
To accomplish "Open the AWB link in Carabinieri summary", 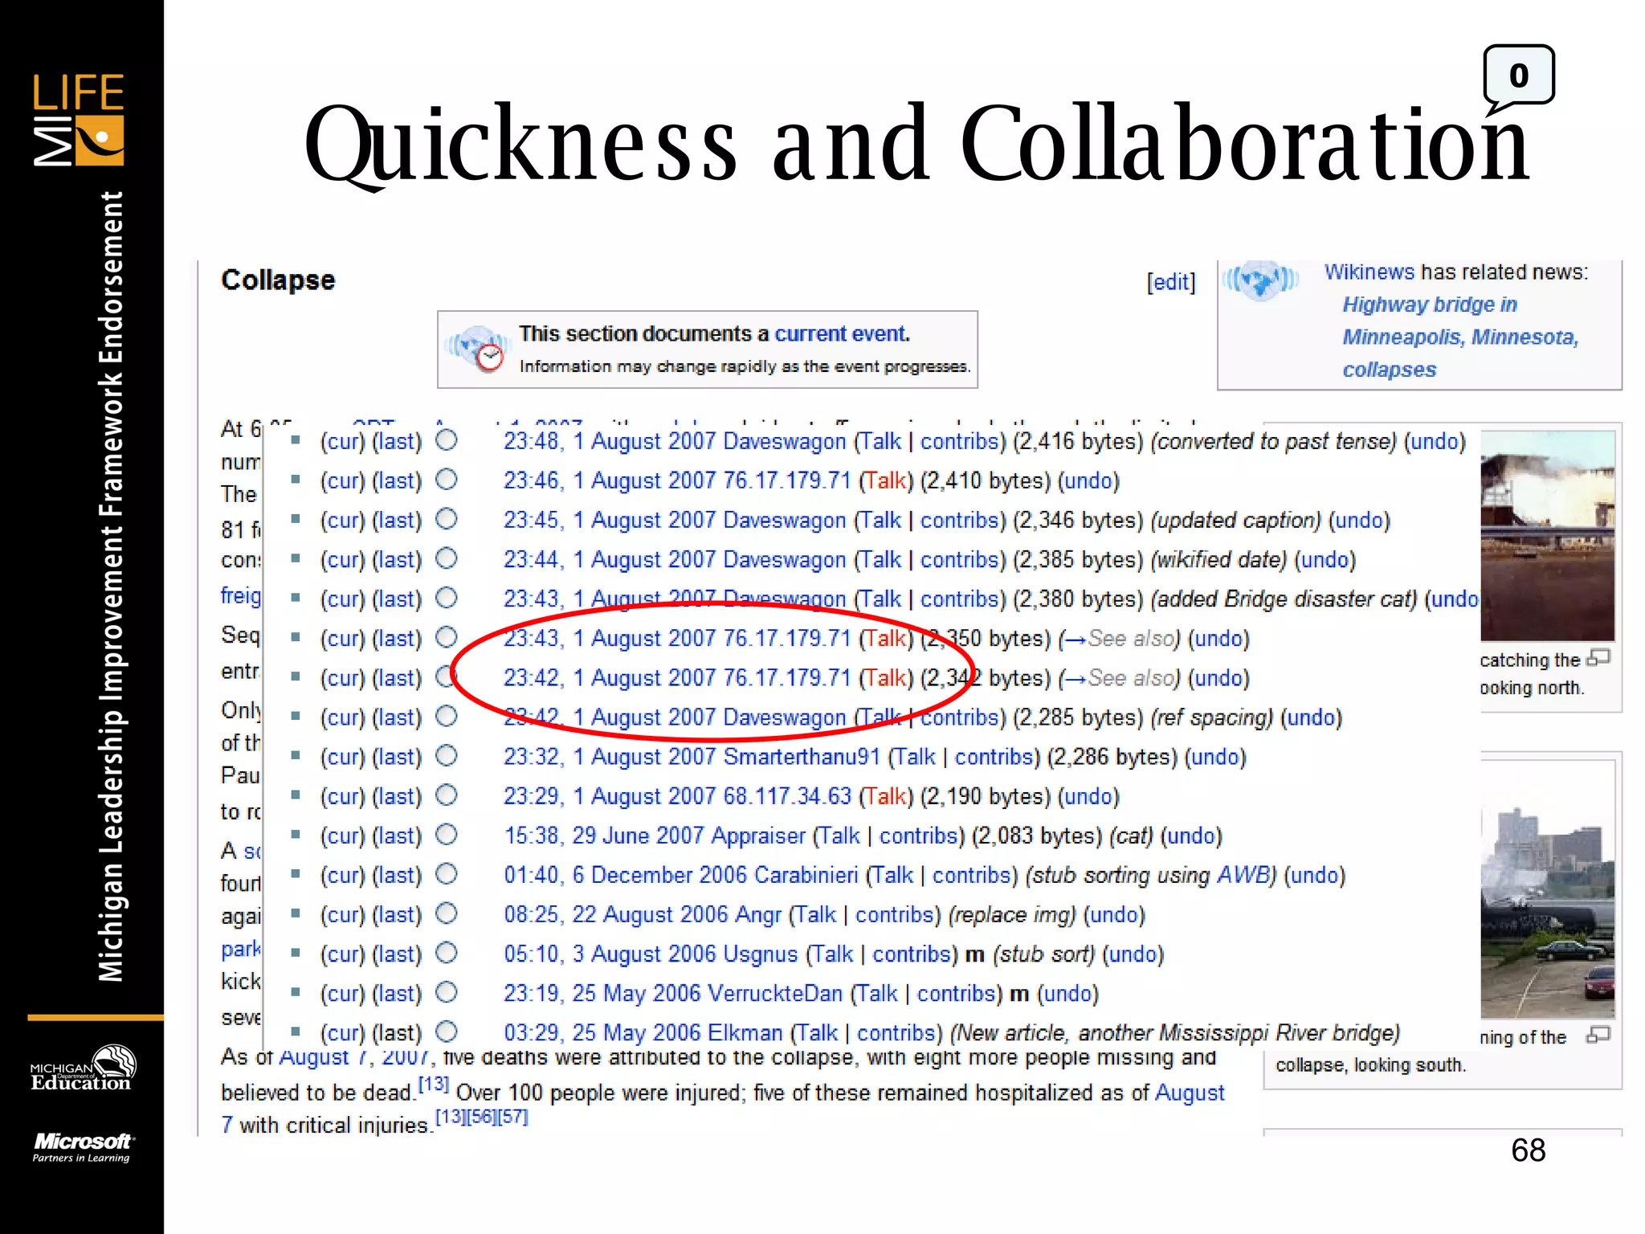I will click(1242, 875).
